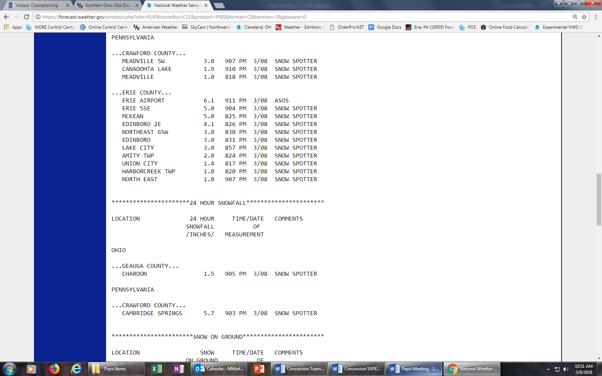Click the scrollbar up arrow
The image size is (602, 376).
[x=599, y=36]
